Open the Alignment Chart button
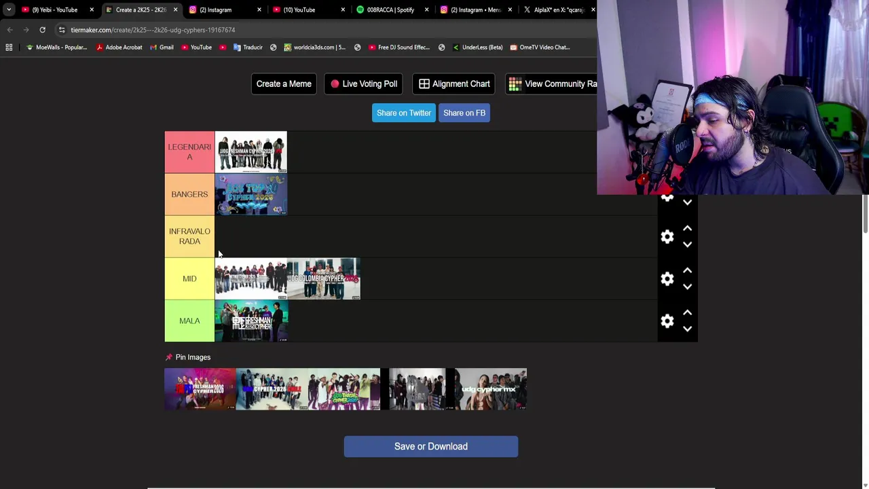This screenshot has height=489, width=869. click(454, 84)
